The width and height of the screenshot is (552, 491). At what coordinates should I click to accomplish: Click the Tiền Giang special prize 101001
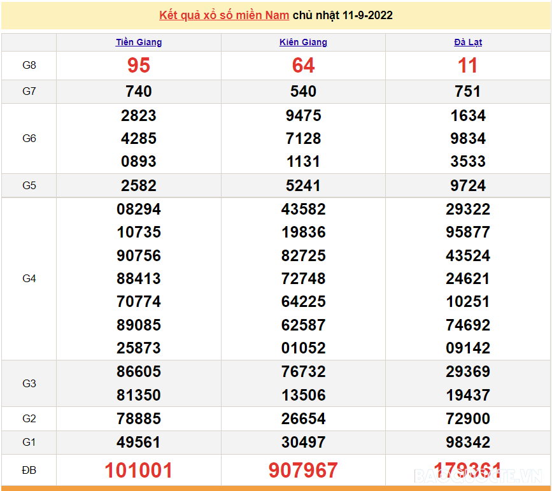tap(139, 471)
